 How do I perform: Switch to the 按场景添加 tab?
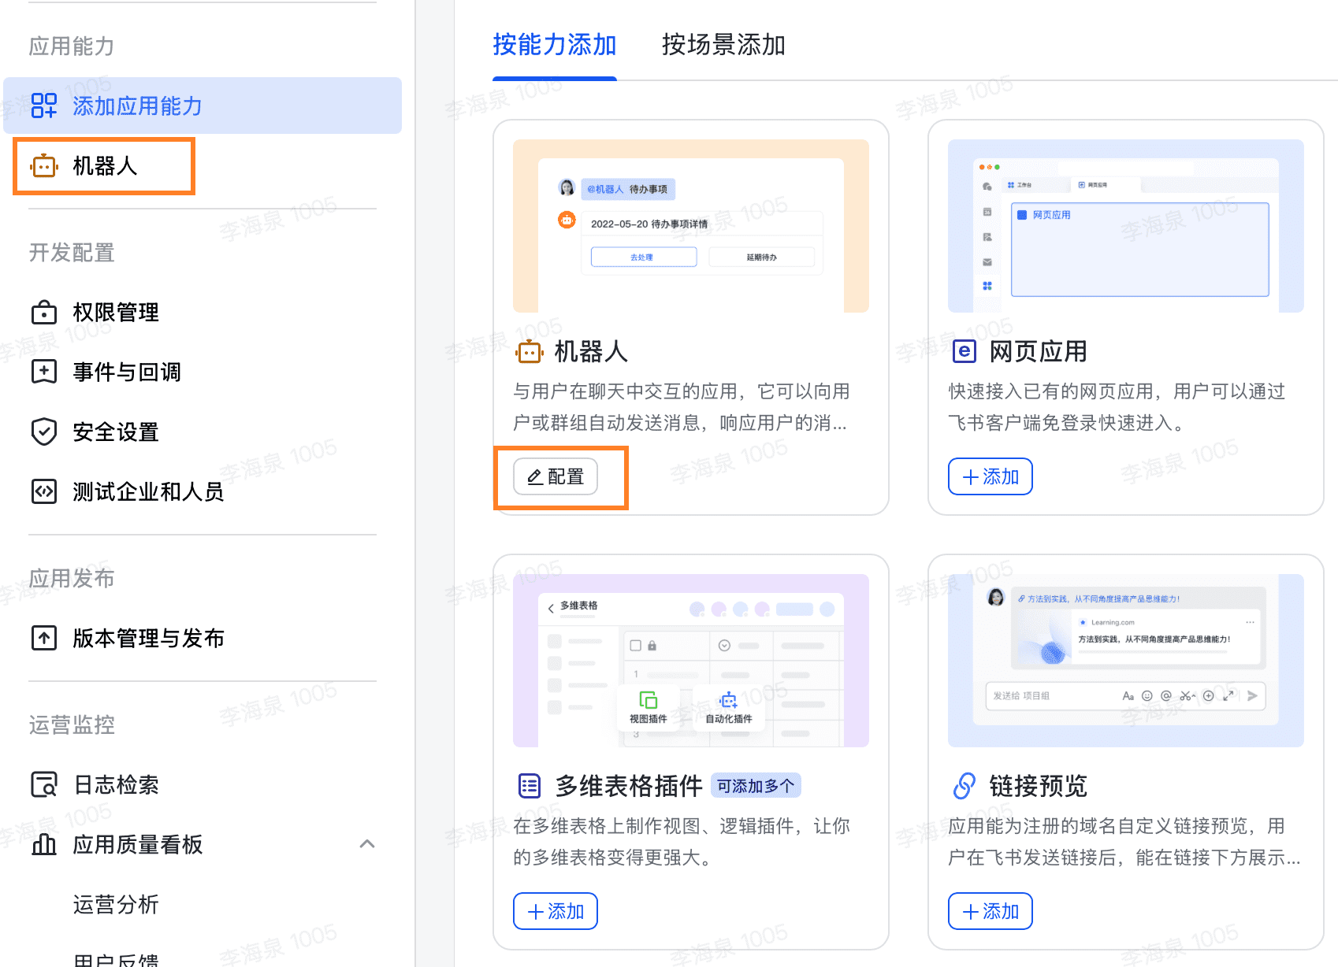point(723,45)
